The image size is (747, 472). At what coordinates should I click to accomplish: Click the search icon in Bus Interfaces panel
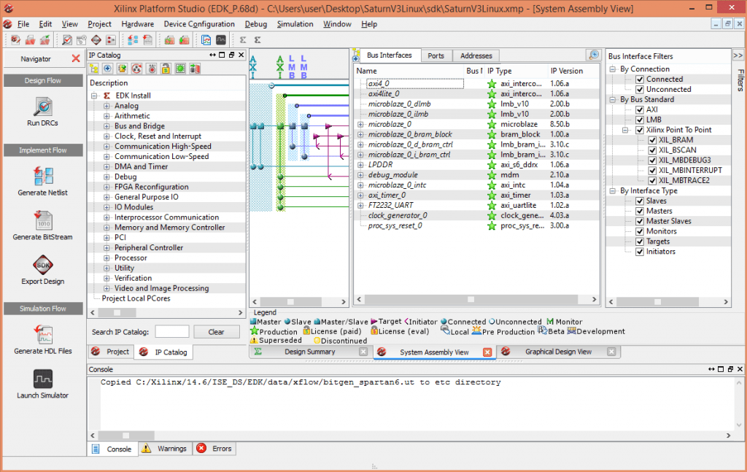594,55
